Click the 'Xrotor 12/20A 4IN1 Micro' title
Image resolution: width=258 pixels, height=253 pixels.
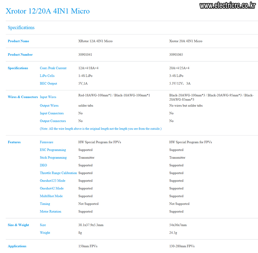tap(48, 11)
